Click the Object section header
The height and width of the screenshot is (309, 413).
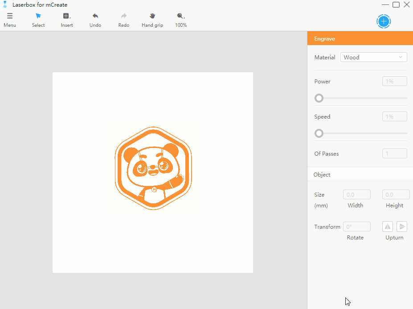tap(360, 174)
